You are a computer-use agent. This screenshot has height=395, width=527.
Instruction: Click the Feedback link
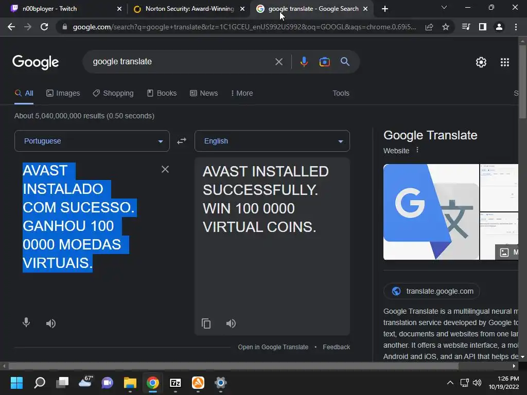[337, 347]
